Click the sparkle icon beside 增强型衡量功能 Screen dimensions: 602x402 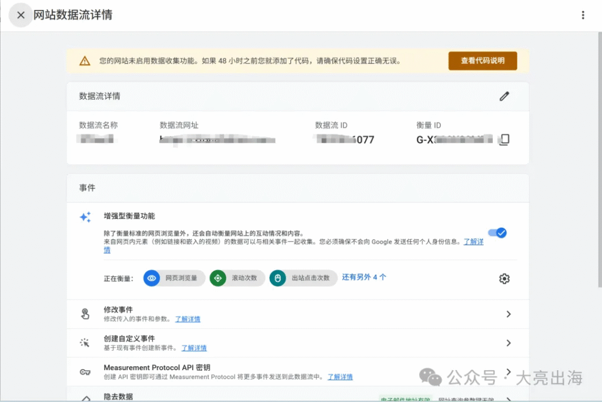click(85, 217)
